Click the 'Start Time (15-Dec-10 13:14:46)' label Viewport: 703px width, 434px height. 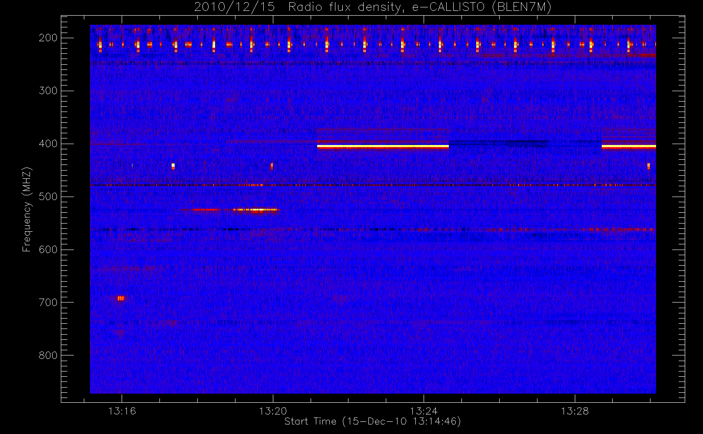pos(372,421)
